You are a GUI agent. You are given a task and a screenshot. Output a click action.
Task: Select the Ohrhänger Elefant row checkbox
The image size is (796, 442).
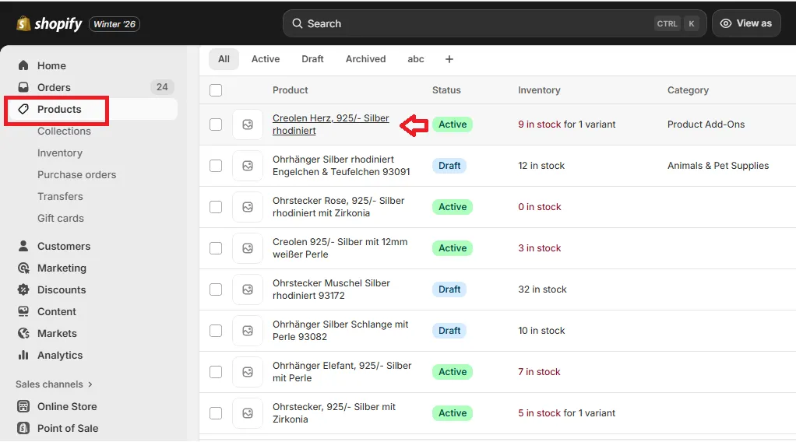(216, 372)
